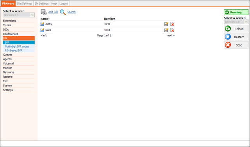Open Reports in the sidebar
The image size is (250, 147).
tap(19, 77)
